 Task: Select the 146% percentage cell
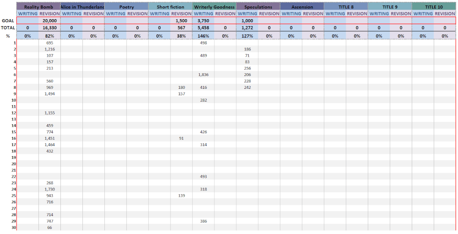click(203, 36)
